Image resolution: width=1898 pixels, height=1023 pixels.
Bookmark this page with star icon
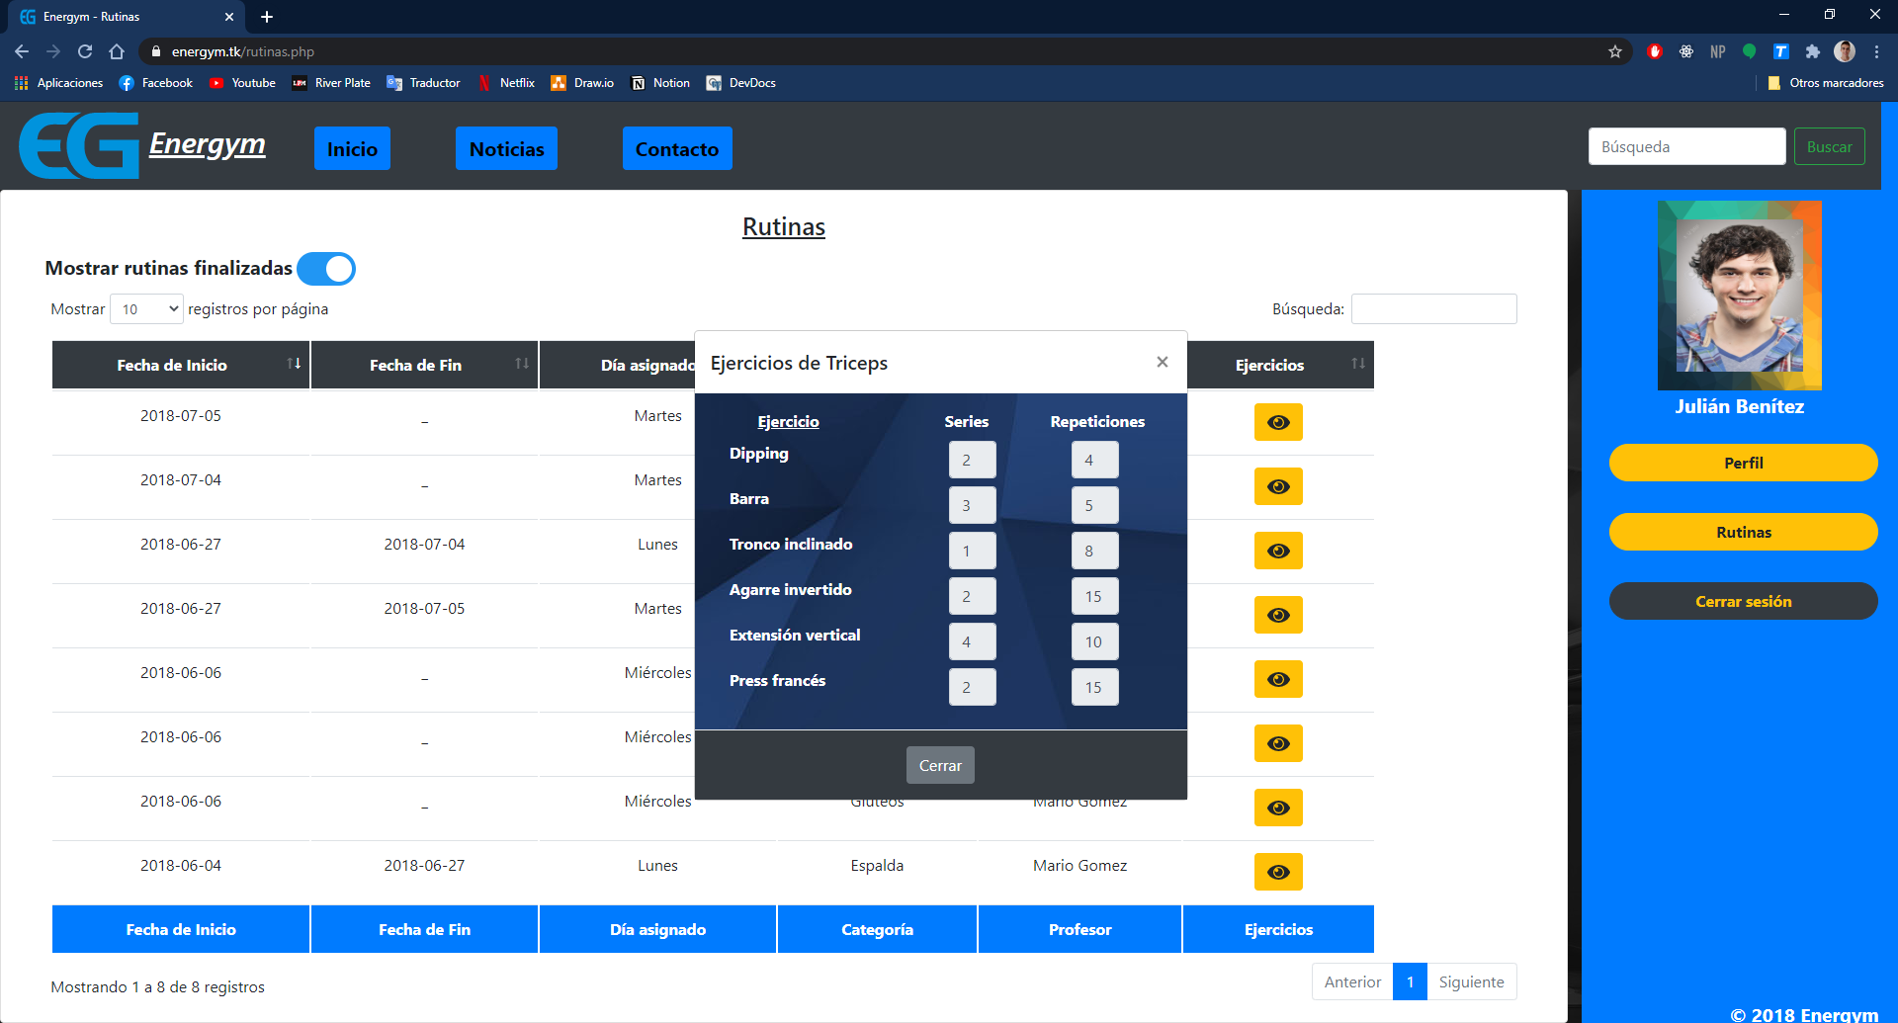pyautogui.click(x=1615, y=51)
